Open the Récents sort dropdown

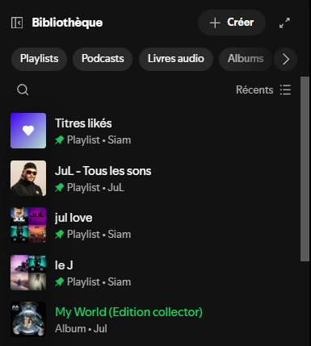(x=254, y=90)
